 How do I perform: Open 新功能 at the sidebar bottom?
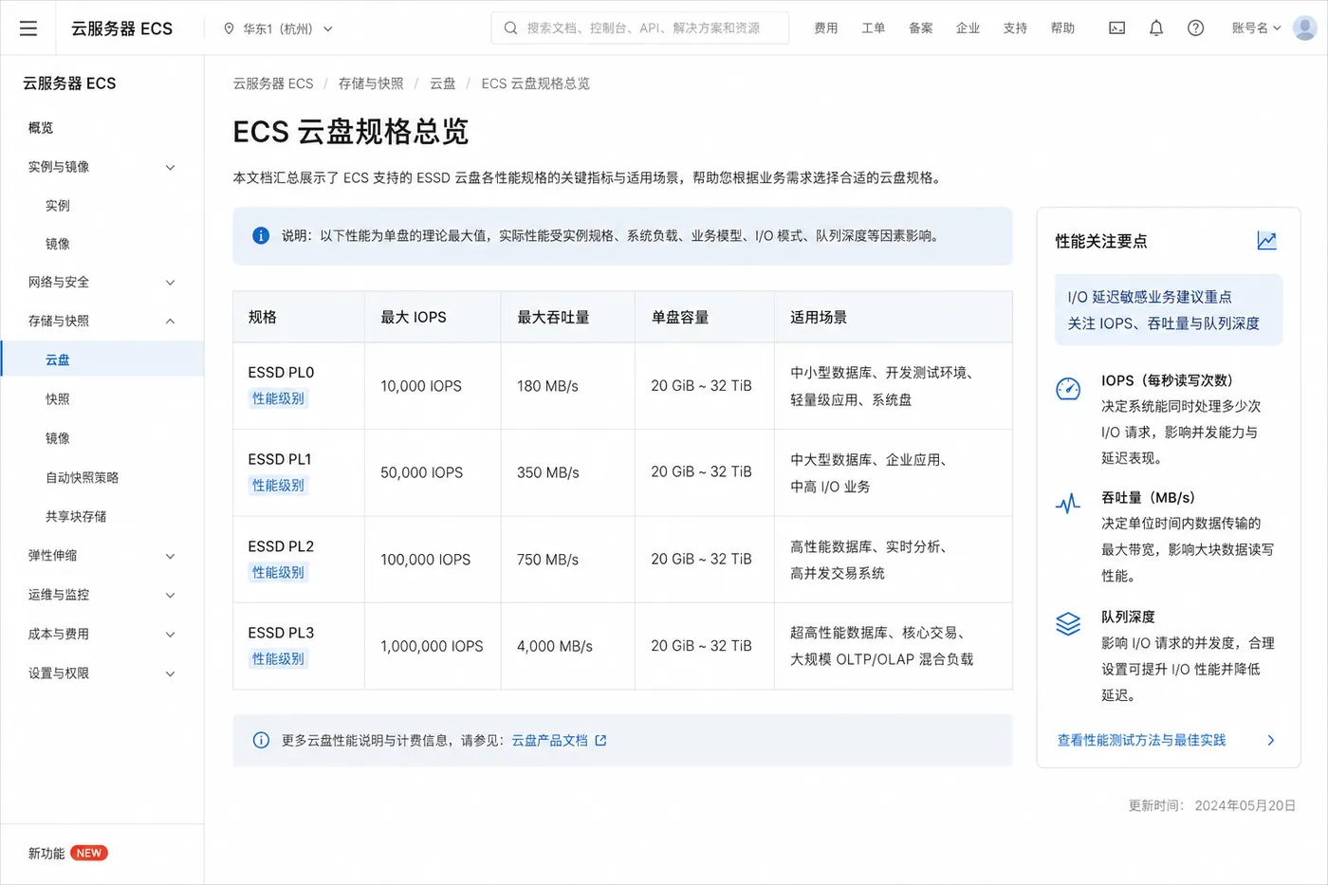point(46,853)
